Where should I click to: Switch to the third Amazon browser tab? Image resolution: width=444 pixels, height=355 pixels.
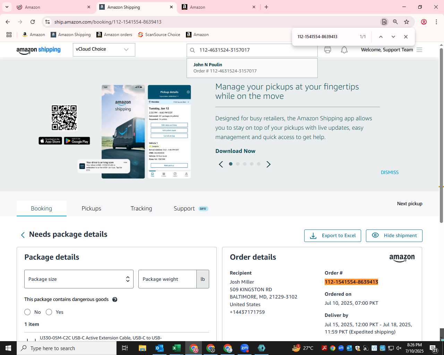[219, 7]
